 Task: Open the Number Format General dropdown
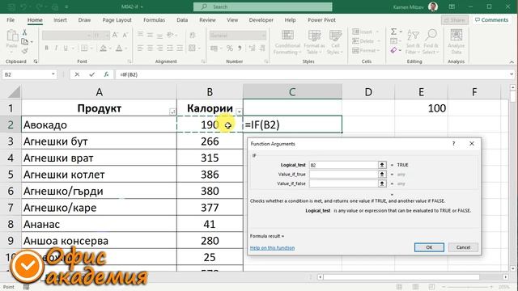point(264,35)
